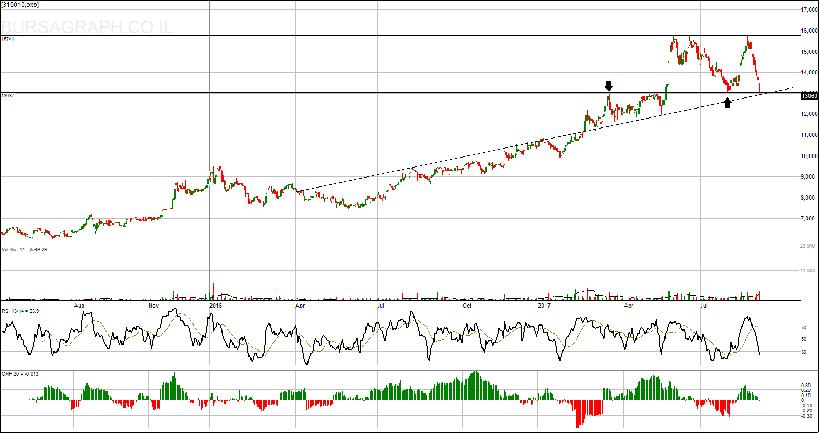This screenshot has height=433, width=819.
Task: Click the 17,000 price axis label
Action: pos(809,10)
